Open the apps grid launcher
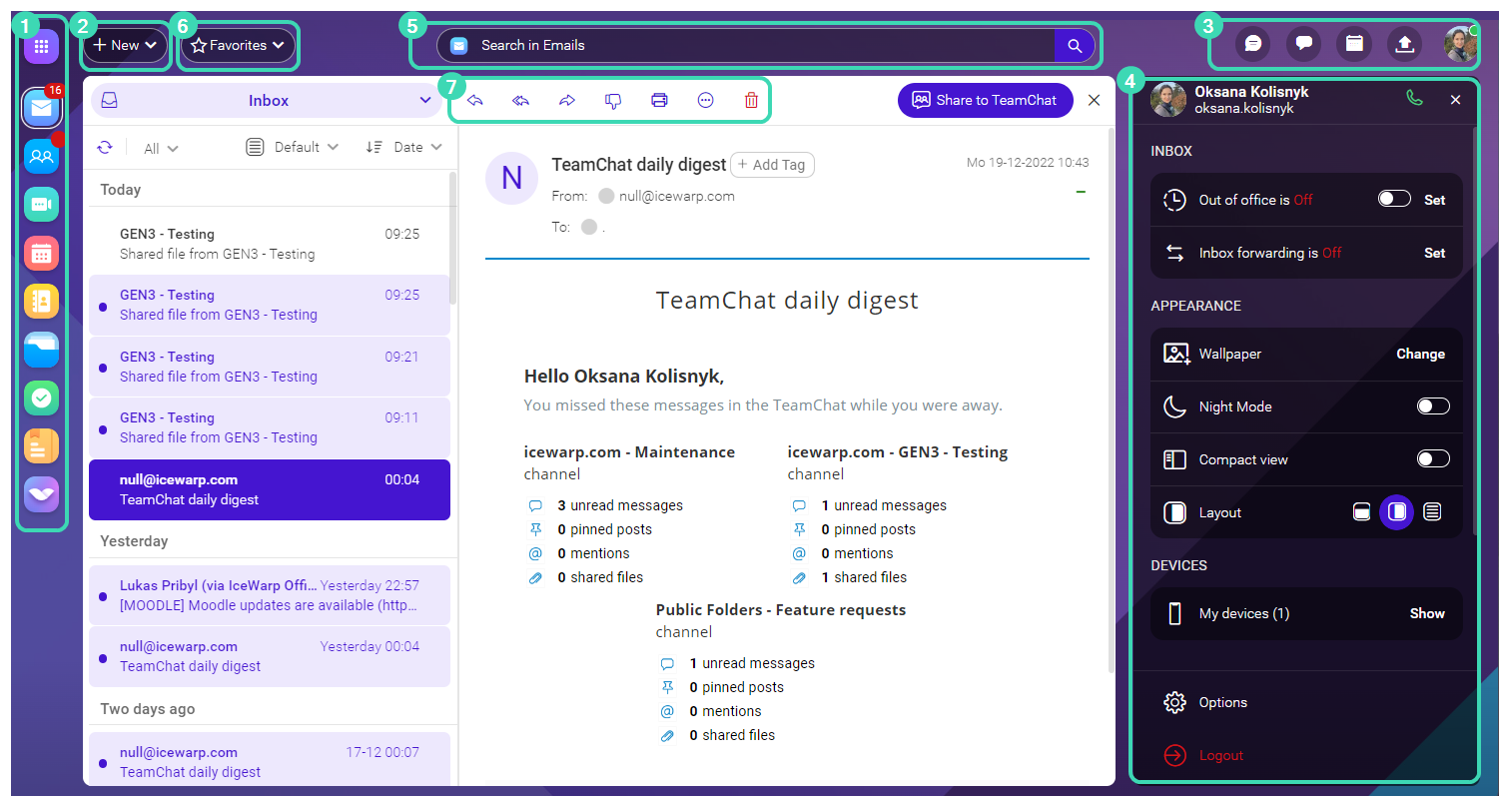Screen dimensions: 1499x796 pyautogui.click(x=41, y=46)
